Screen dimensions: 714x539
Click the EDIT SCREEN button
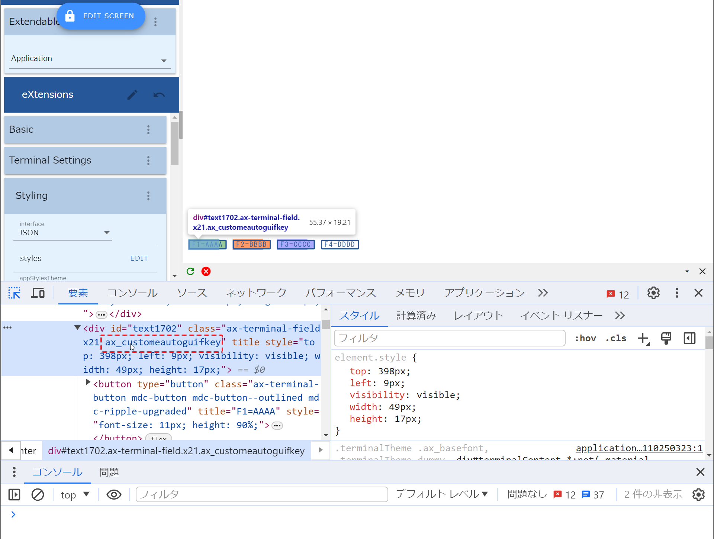pyautogui.click(x=101, y=16)
